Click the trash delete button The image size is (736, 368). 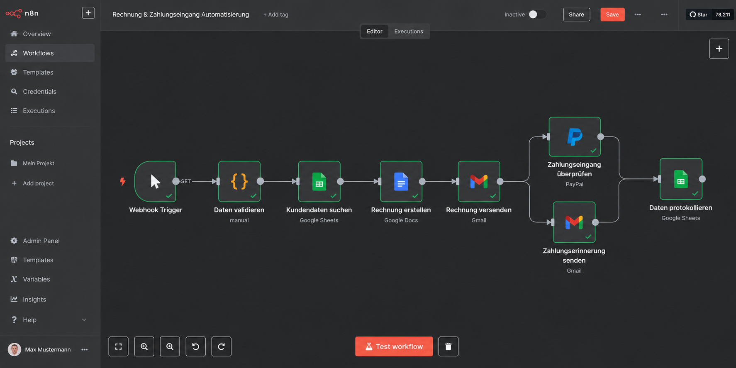coord(448,346)
